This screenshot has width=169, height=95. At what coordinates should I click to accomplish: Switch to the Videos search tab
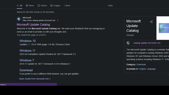click(x=42, y=6)
